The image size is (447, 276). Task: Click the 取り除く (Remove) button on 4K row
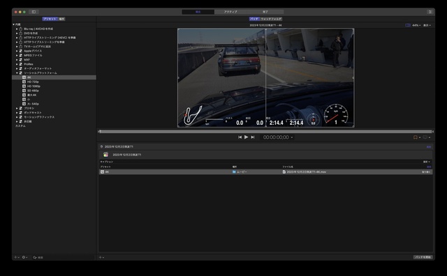pos(426,172)
